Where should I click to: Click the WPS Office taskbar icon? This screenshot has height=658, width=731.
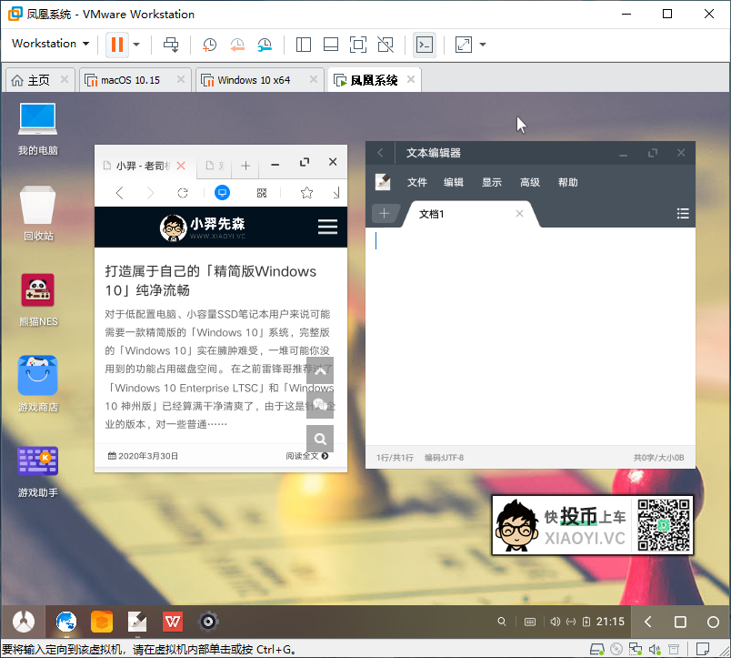tap(172, 622)
